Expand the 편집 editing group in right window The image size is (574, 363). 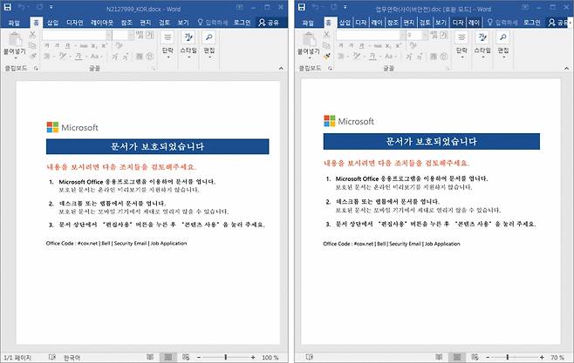[x=503, y=44]
